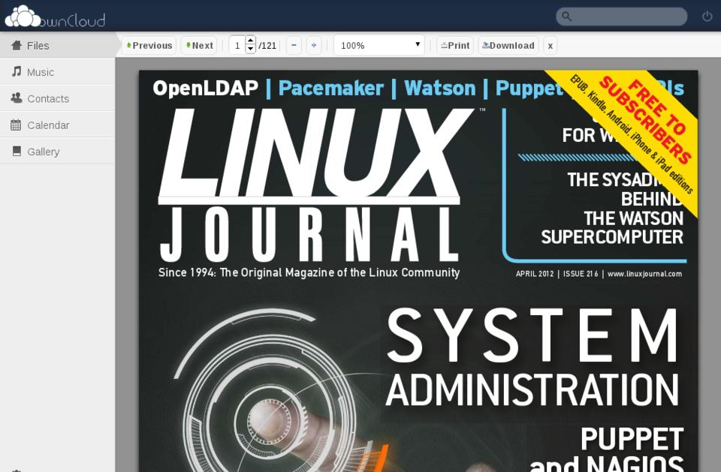Open Gallery in the sidebar
The image size is (721, 472).
58,152
